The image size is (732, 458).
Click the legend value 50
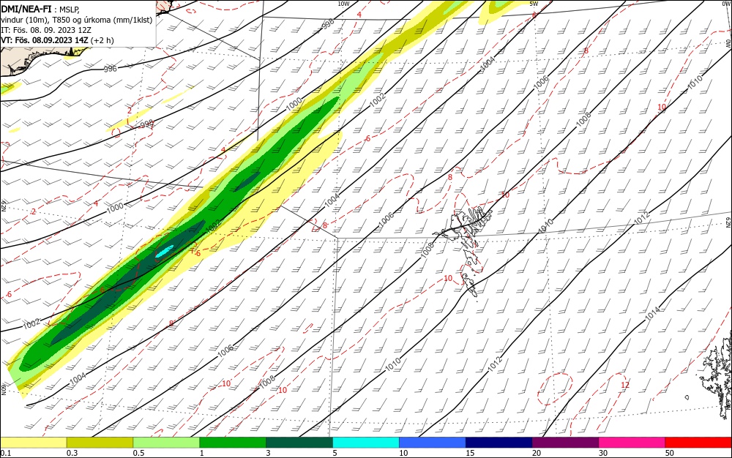[x=670, y=453]
